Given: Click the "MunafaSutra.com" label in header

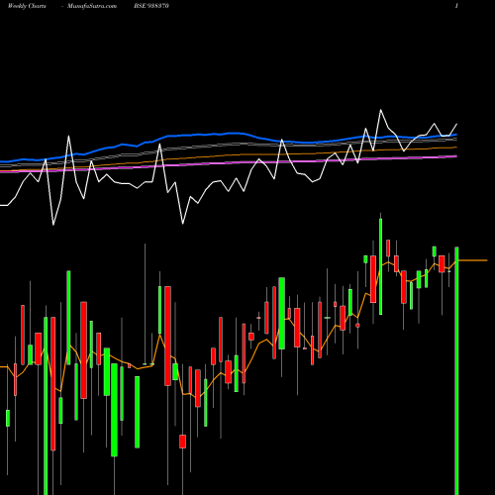Looking at the screenshot, I should click(92, 6).
